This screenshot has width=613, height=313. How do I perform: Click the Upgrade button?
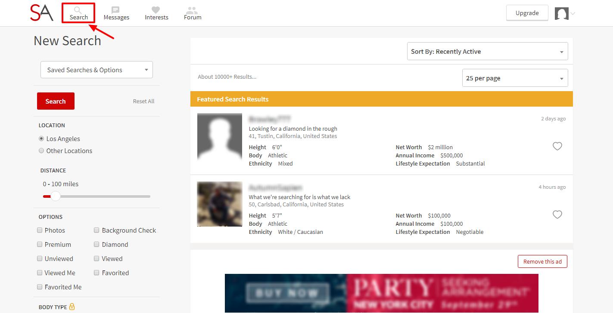pos(527,13)
